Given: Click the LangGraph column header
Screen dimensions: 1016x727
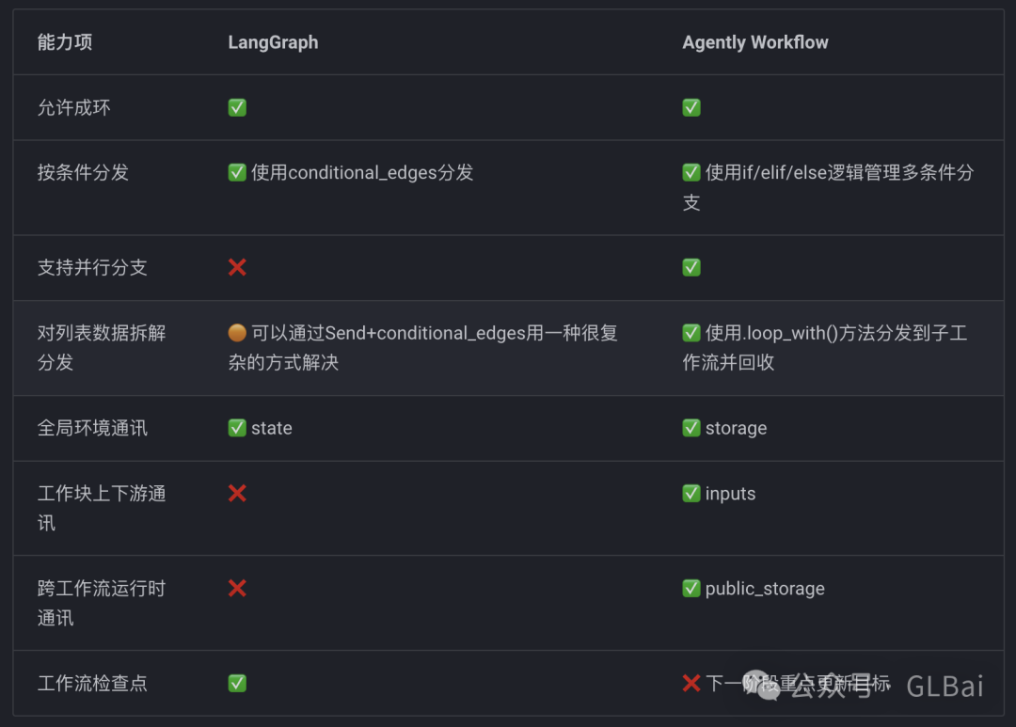Looking at the screenshot, I should 273,42.
